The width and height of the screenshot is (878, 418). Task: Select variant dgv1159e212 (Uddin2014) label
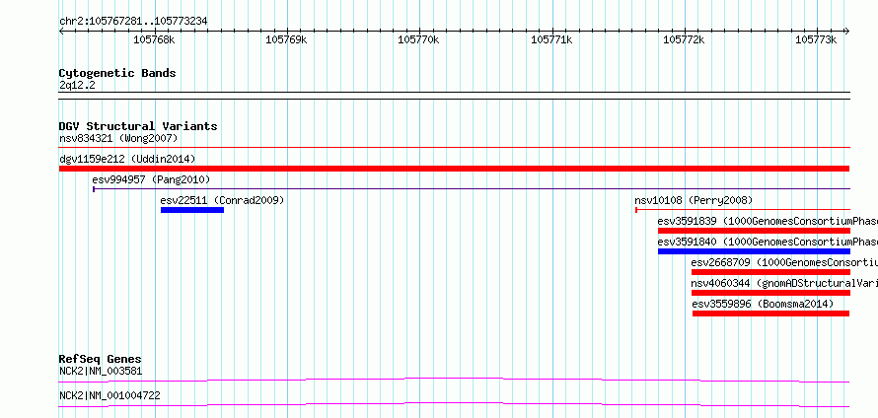[127, 159]
